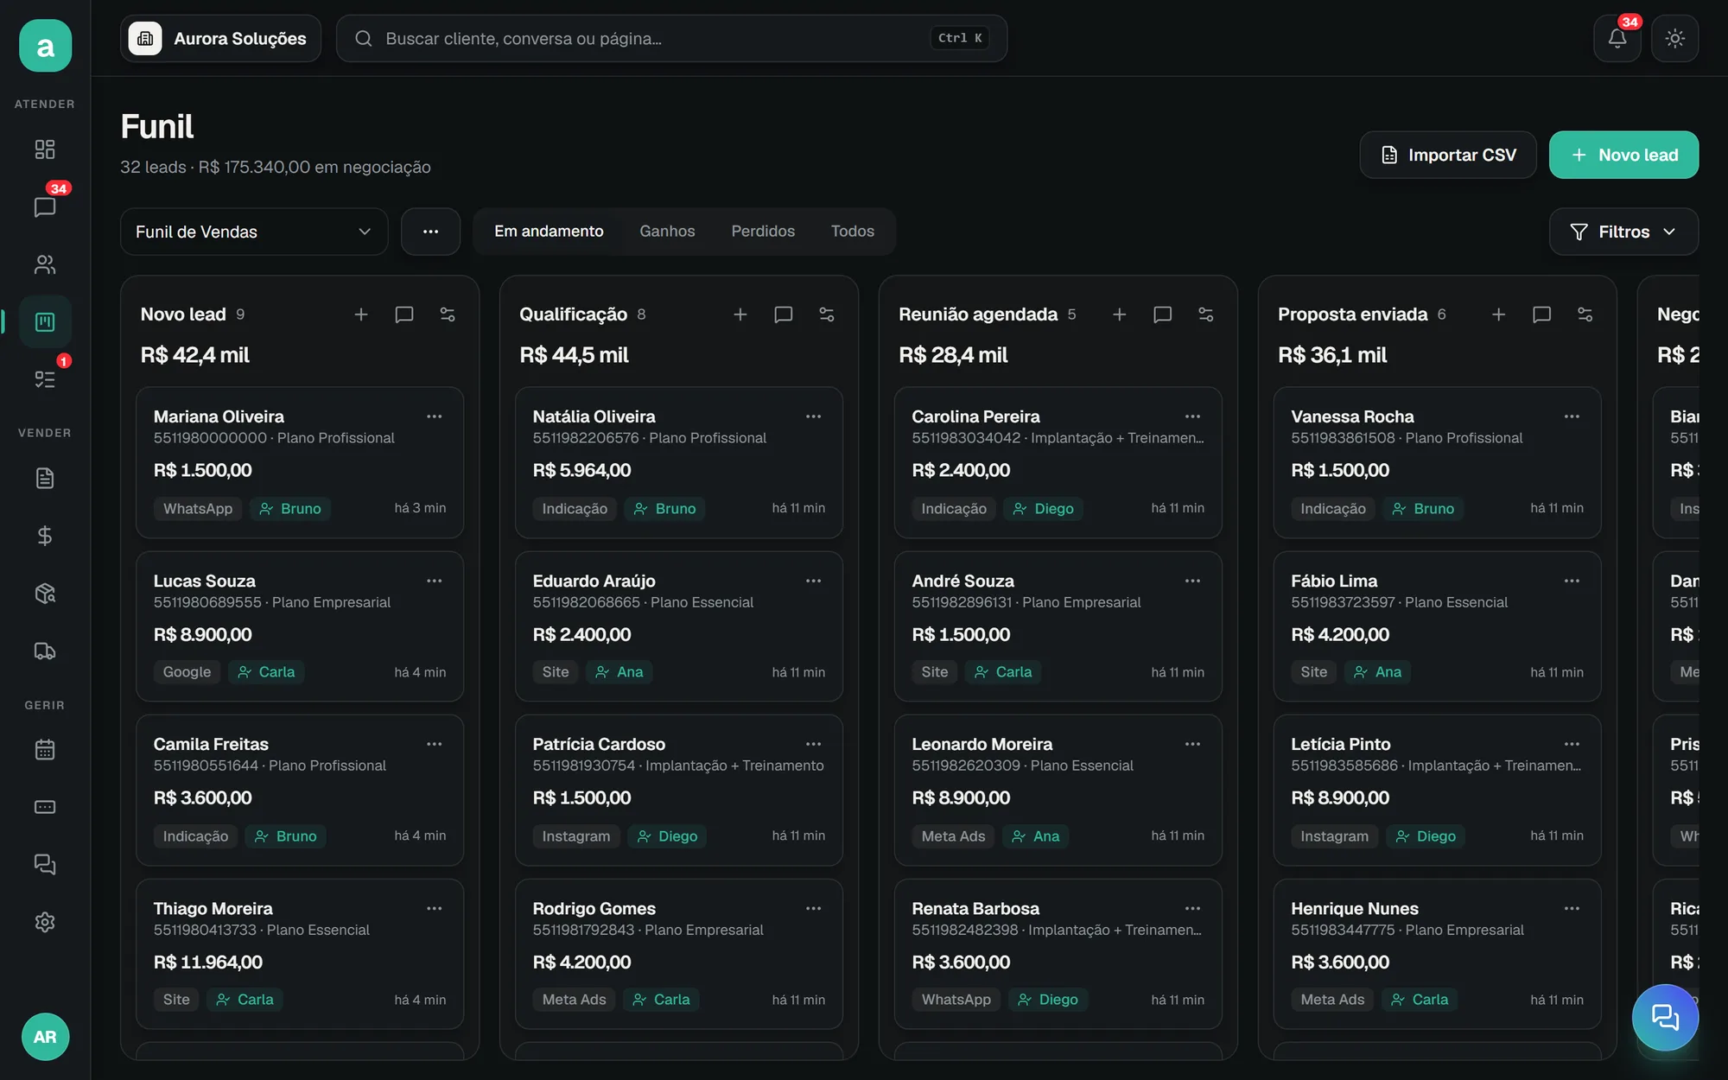Viewport: 1728px width, 1080px height.
Task: Open the delivery truck icon in sidebar
Action: [45, 651]
